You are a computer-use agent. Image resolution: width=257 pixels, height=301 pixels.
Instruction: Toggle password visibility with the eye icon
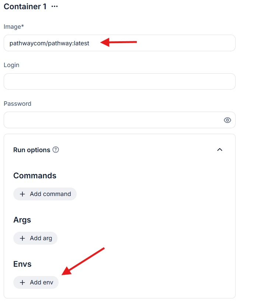[x=227, y=120]
